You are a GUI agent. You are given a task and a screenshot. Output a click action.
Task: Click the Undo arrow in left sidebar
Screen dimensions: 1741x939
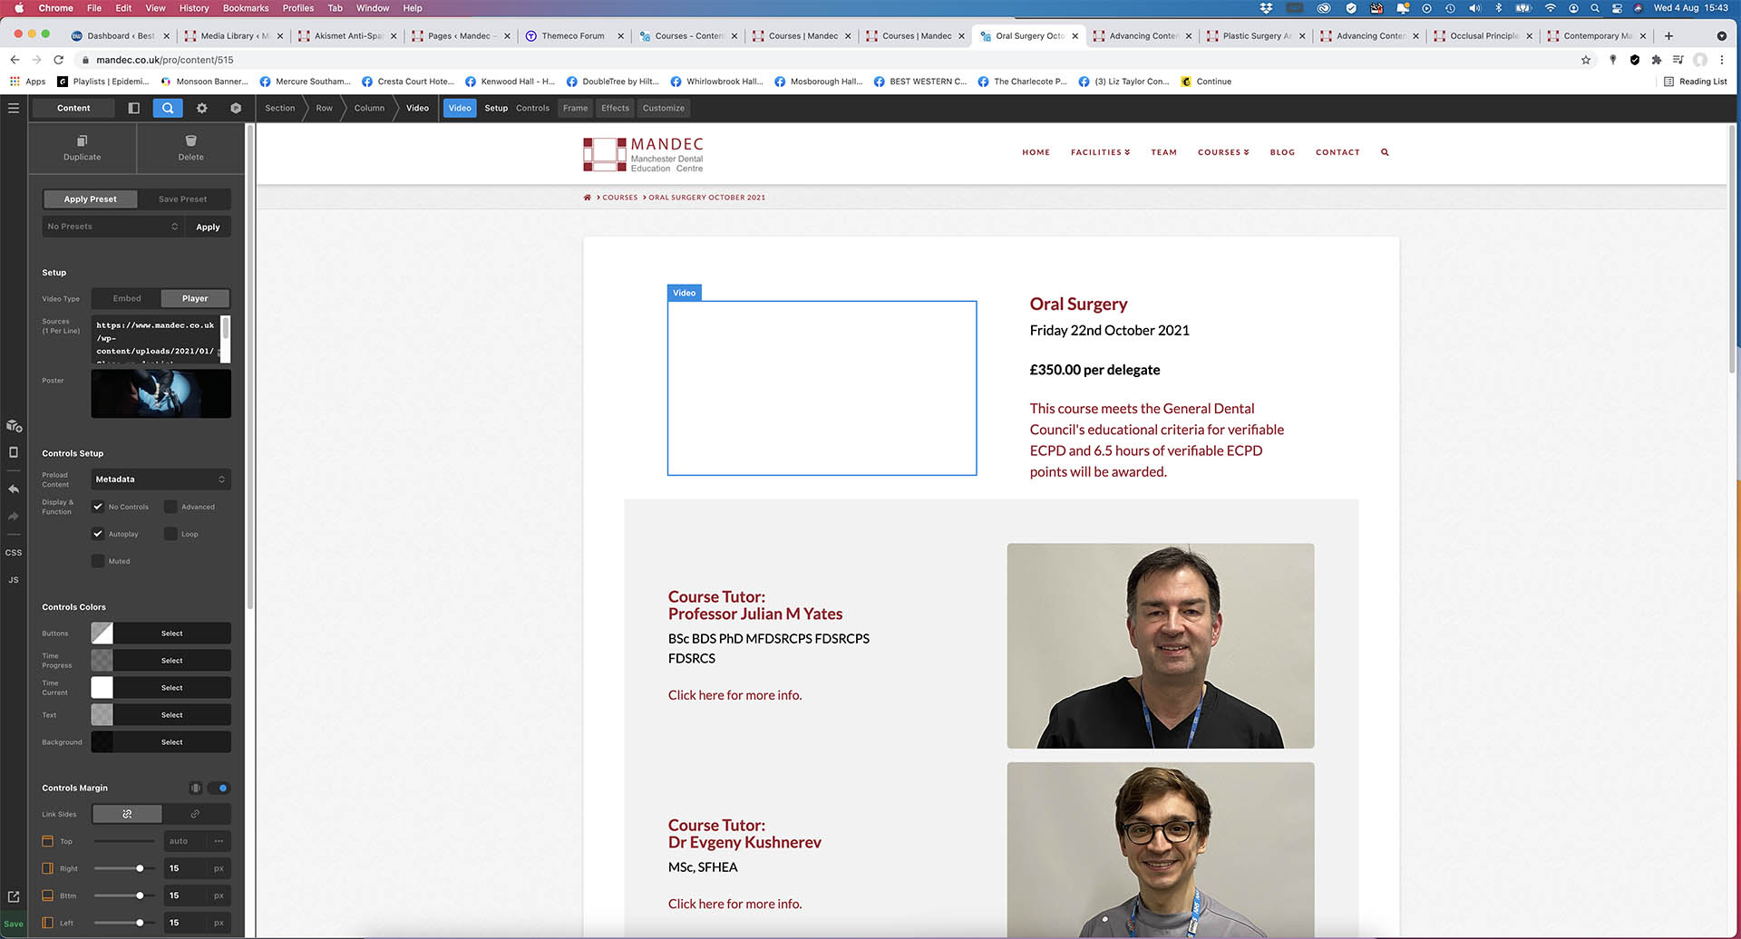14,489
